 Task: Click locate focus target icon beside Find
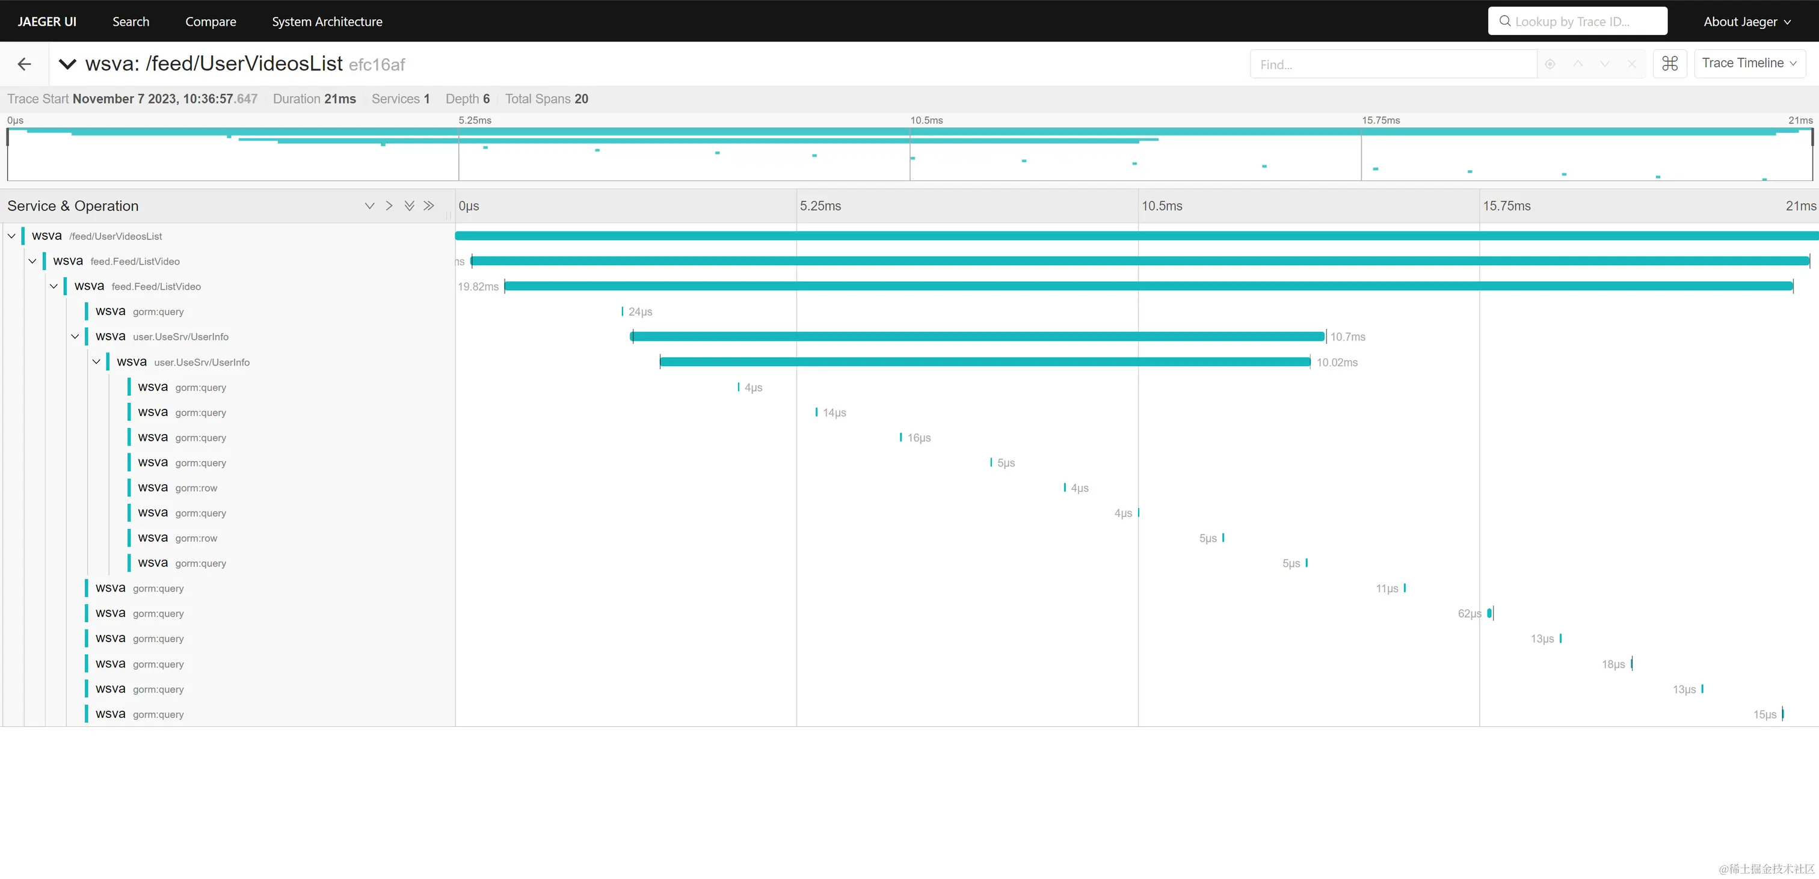(x=1550, y=64)
